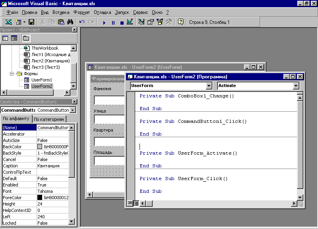Click properties list scrollbar down arrow
This screenshot has width=318, height=229.
tap(72, 221)
